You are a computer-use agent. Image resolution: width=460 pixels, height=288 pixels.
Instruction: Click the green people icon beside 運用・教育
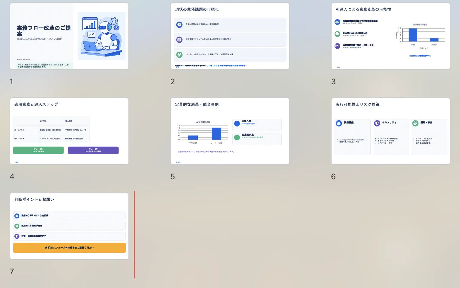415,123
